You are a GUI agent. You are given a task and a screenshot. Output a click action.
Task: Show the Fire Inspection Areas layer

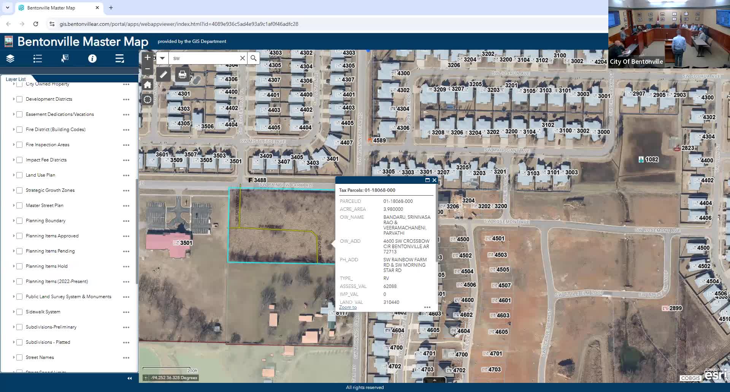pyautogui.click(x=19, y=145)
